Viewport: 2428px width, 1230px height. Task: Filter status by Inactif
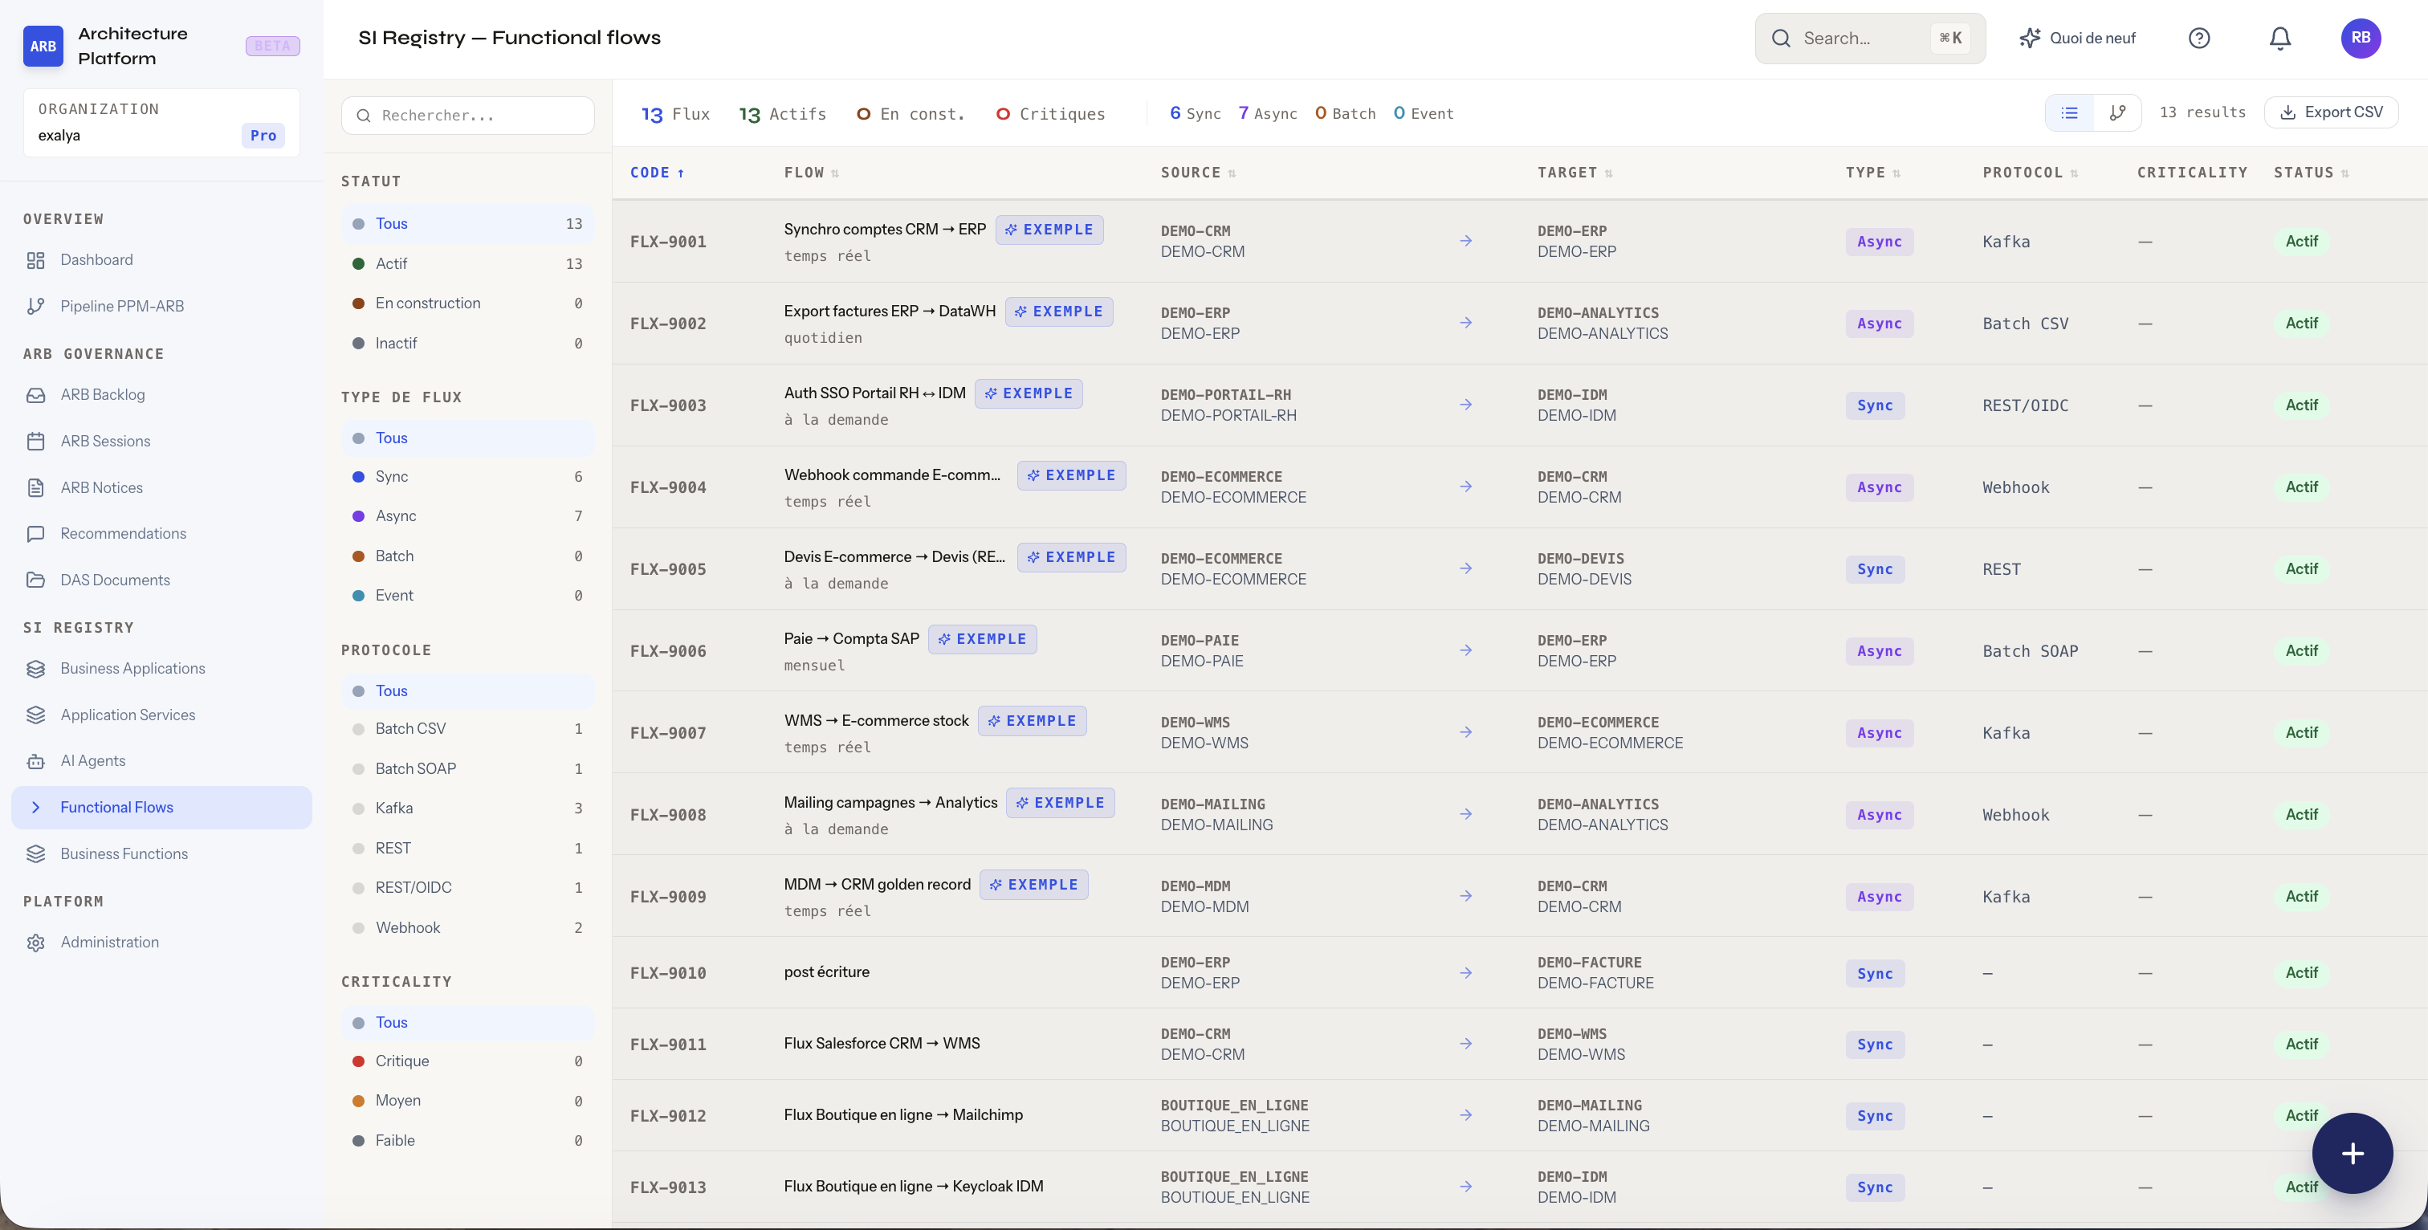[467, 343]
